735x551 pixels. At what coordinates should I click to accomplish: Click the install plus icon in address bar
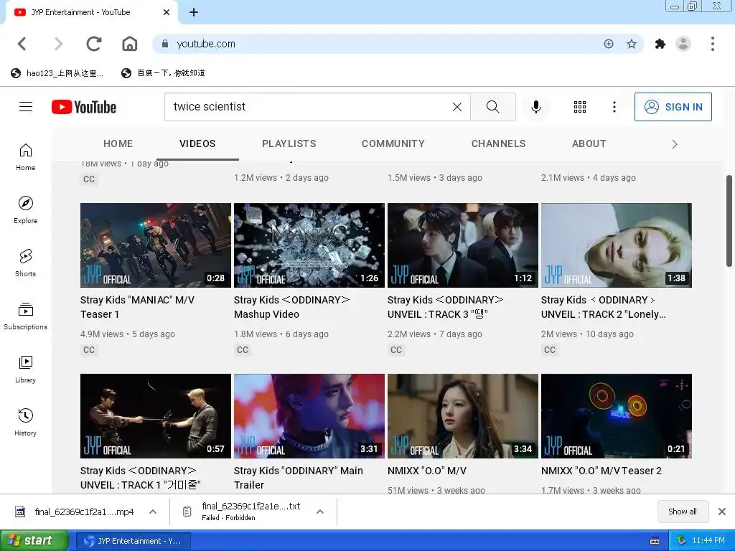point(609,44)
